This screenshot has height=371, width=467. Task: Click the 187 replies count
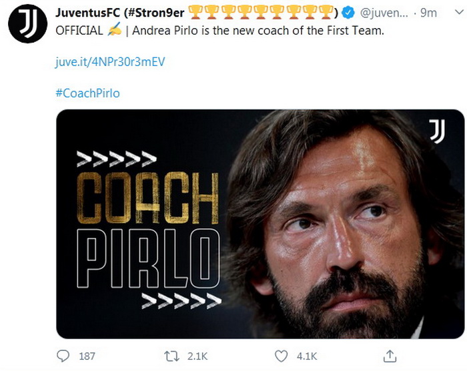(87, 356)
